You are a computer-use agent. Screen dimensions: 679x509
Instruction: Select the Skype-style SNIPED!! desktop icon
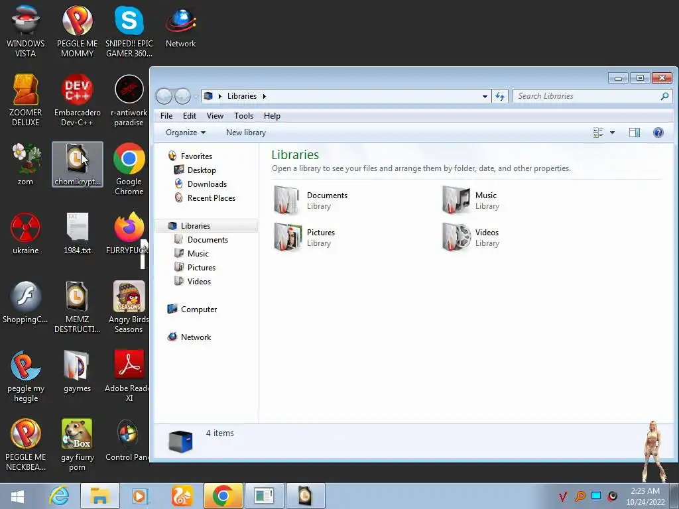[x=129, y=31]
